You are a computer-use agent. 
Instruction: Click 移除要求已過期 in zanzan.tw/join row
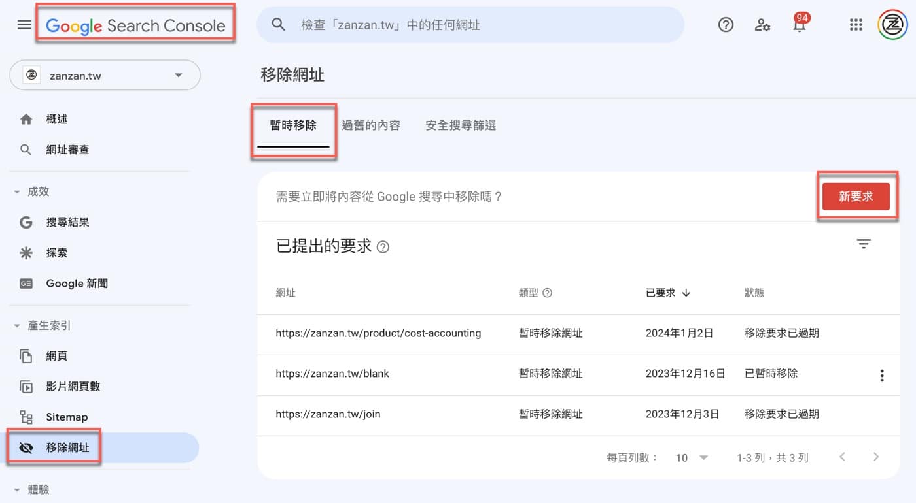[782, 414]
